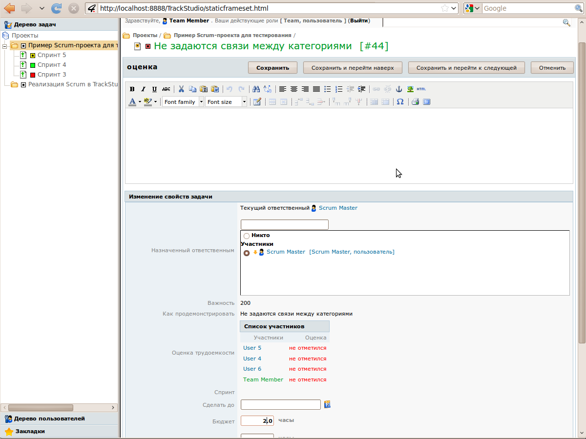Open the Дерево пользователей panel
Image resolution: width=586 pixels, height=439 pixels.
pyautogui.click(x=49, y=419)
